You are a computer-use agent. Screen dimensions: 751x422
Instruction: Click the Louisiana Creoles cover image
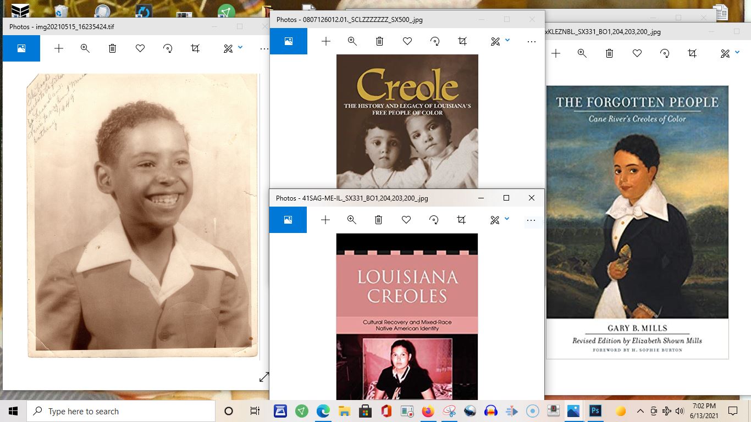(407, 316)
